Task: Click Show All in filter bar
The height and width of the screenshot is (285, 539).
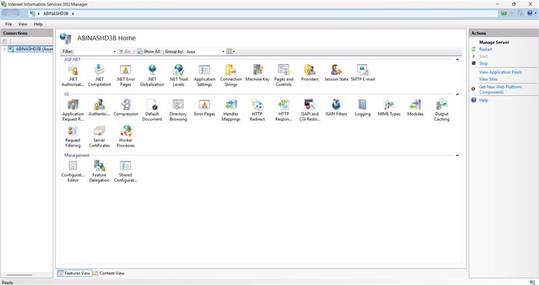Action: (x=148, y=52)
